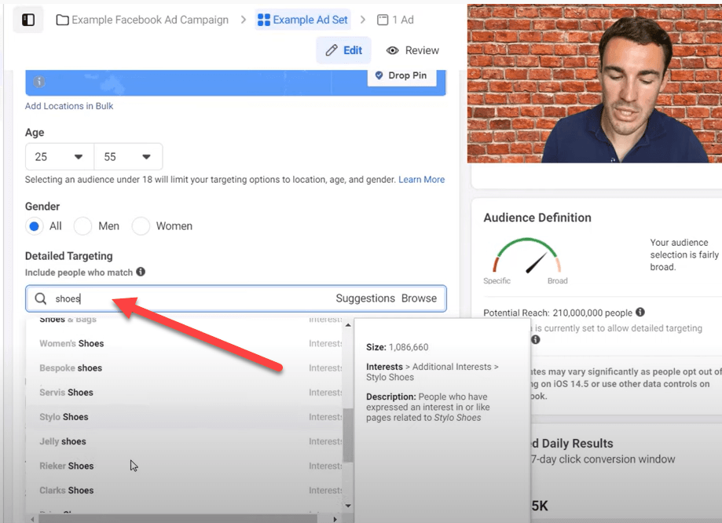This screenshot has width=722, height=523.
Task: Click the Review eye icon
Action: [x=392, y=50]
